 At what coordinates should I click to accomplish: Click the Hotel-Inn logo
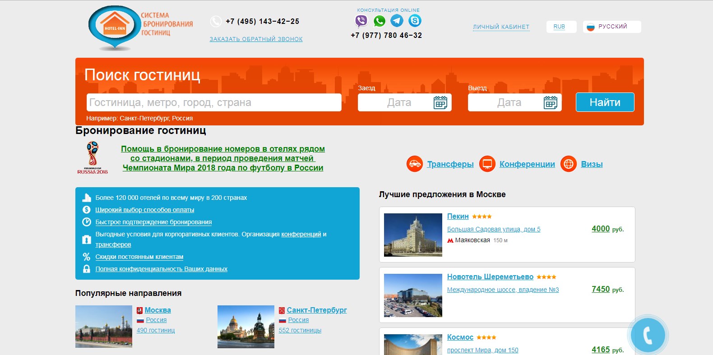click(x=140, y=28)
